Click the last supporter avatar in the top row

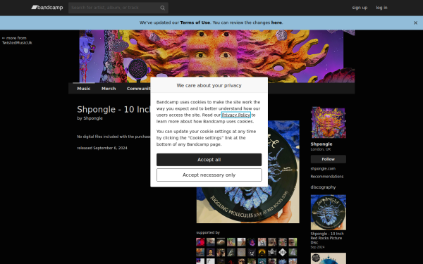pos(293,242)
